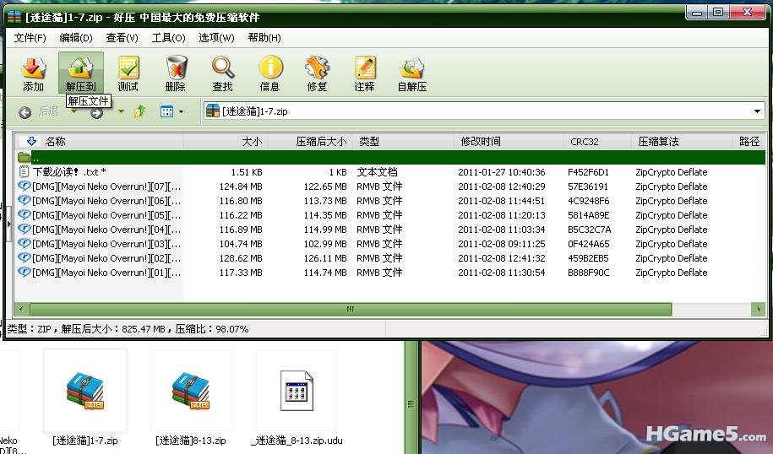Open the 注释 (Comment) tool
The width and height of the screenshot is (773, 454).
tap(364, 73)
